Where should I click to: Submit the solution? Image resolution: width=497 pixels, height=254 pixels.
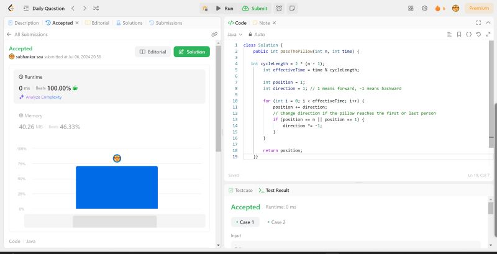255,9
